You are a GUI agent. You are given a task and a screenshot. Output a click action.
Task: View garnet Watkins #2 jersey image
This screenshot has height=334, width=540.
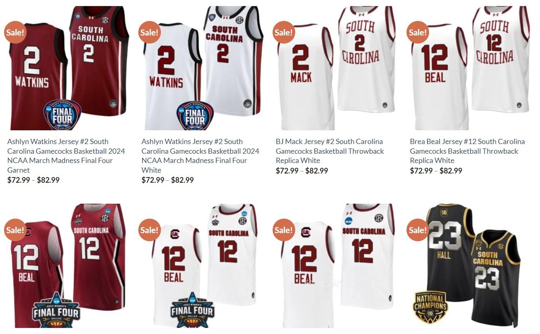pyautogui.click(x=67, y=68)
